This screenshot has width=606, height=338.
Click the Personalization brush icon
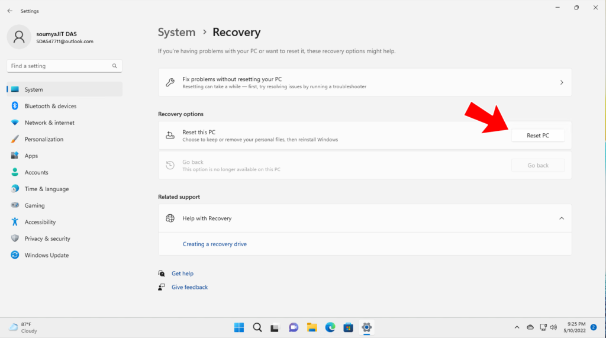click(15, 139)
